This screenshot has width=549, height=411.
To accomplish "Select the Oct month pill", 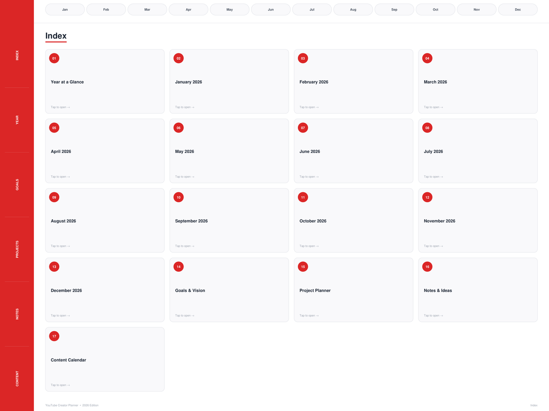I will [436, 10].
